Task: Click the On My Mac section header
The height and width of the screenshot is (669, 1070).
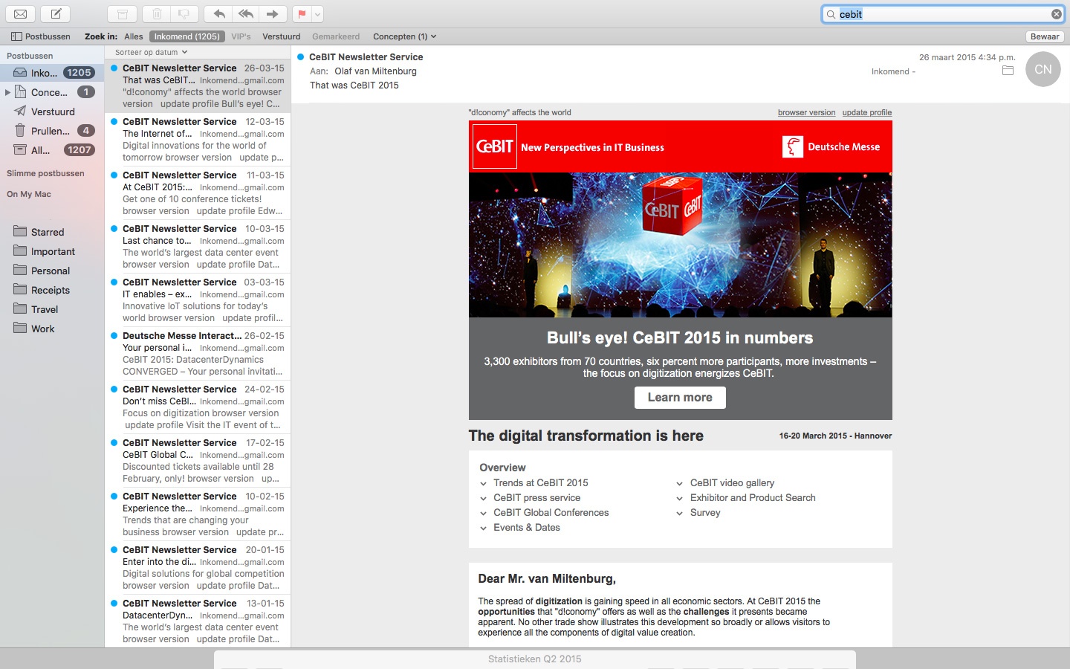Action: (29, 194)
